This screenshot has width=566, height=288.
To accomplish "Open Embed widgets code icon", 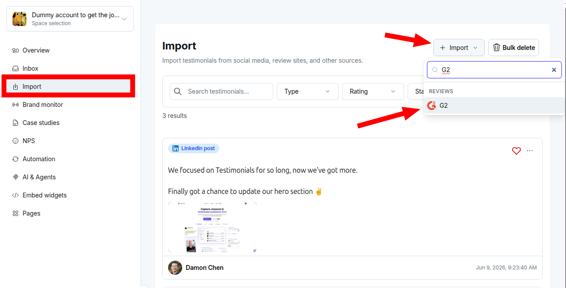I will coord(15,195).
